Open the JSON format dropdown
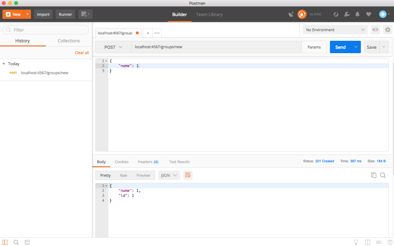This screenshot has height=246, width=394. tap(169, 175)
